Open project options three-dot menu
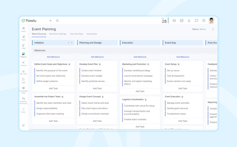The width and height of the screenshot is (237, 147). tap(213, 29)
